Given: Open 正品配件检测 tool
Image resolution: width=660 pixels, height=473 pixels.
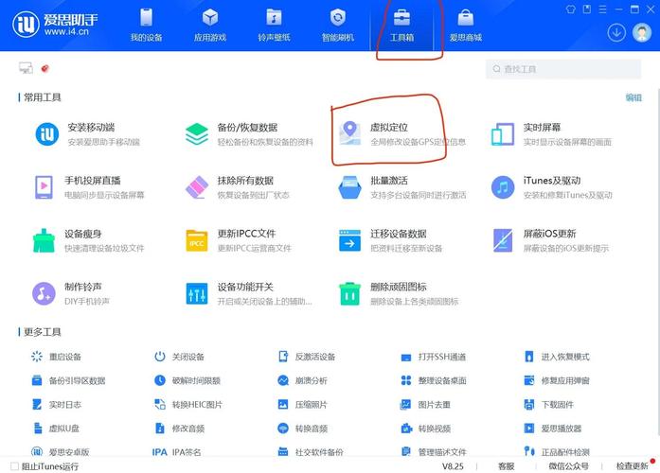Looking at the screenshot, I should pos(557,452).
